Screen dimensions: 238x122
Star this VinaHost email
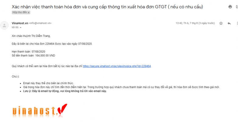[x=221, y=23]
